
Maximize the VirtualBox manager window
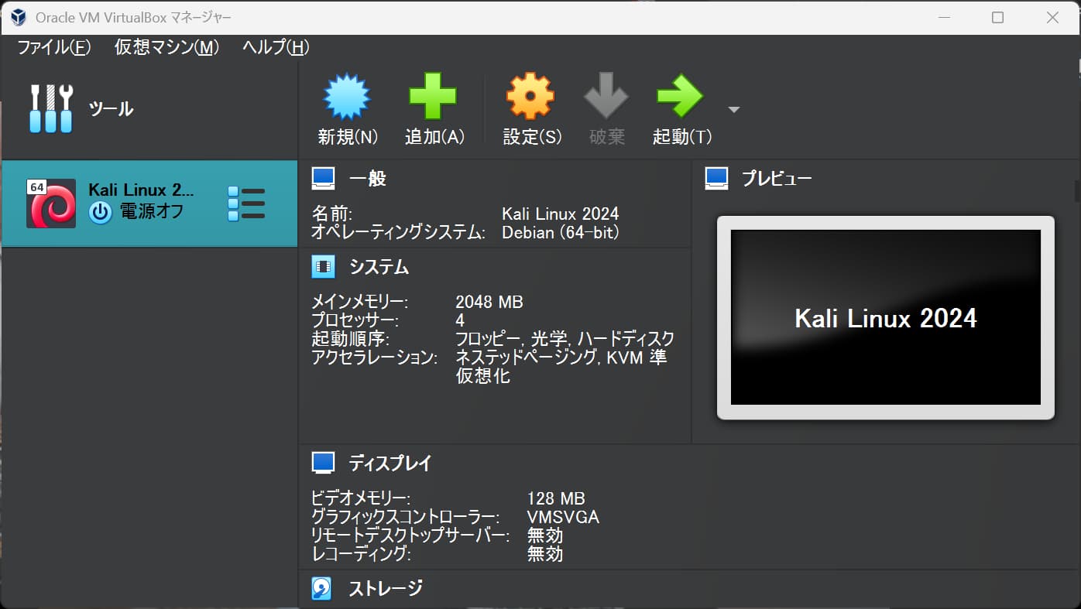click(997, 17)
